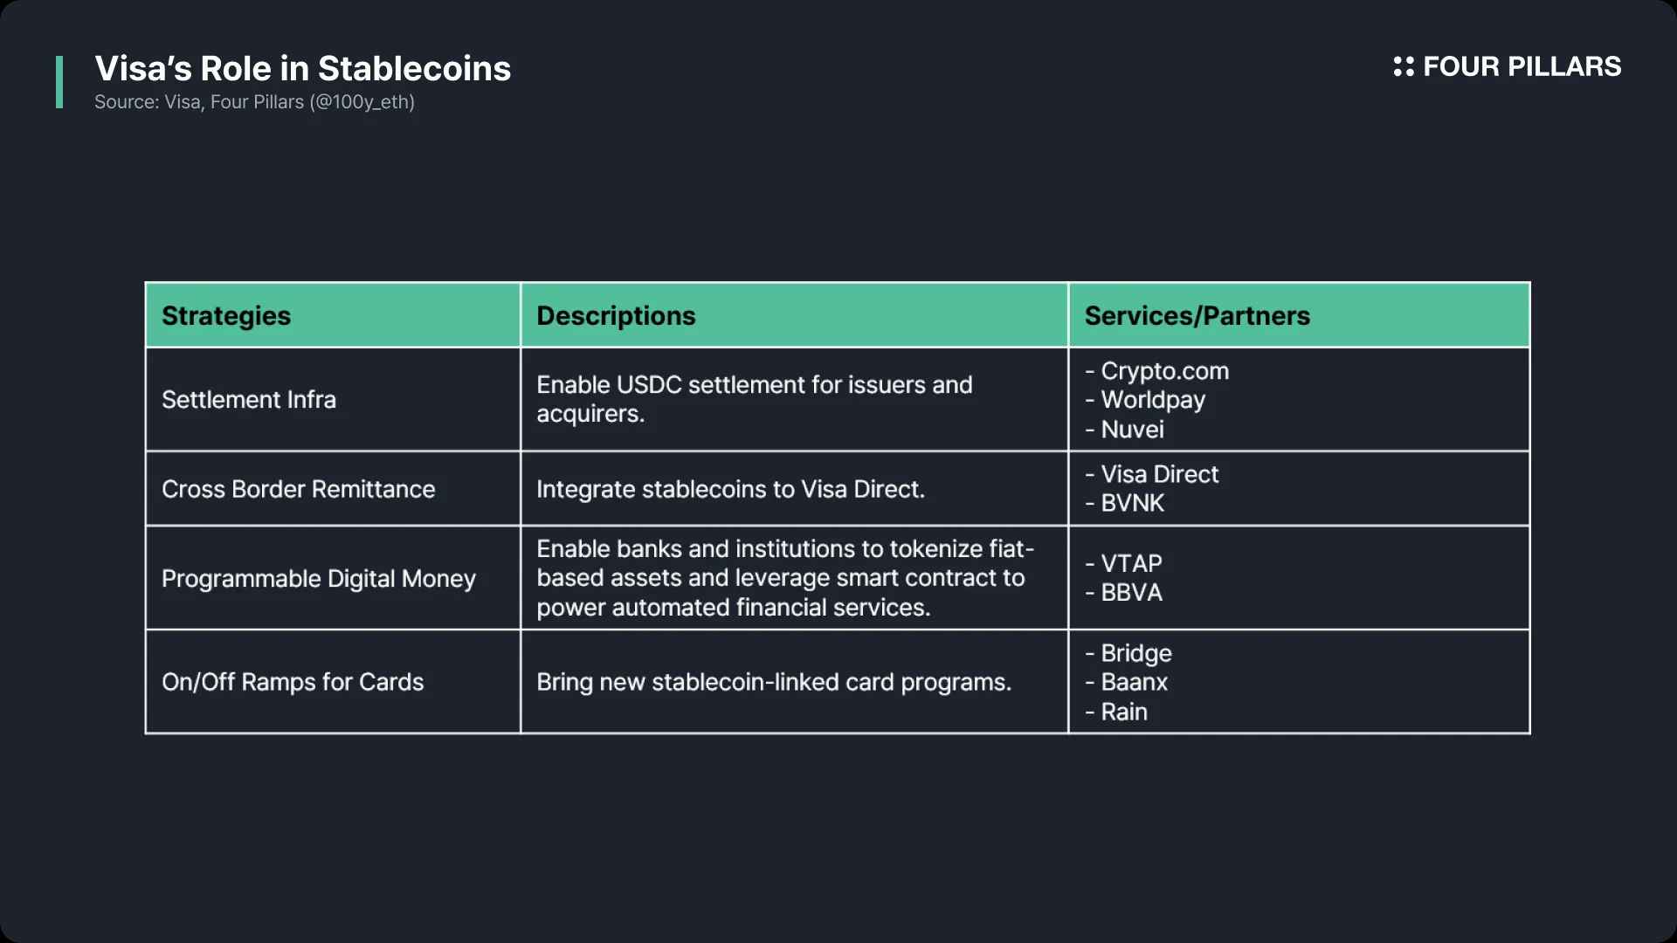
Task: Click the Crypto.com partner entry
Action: tap(1157, 371)
